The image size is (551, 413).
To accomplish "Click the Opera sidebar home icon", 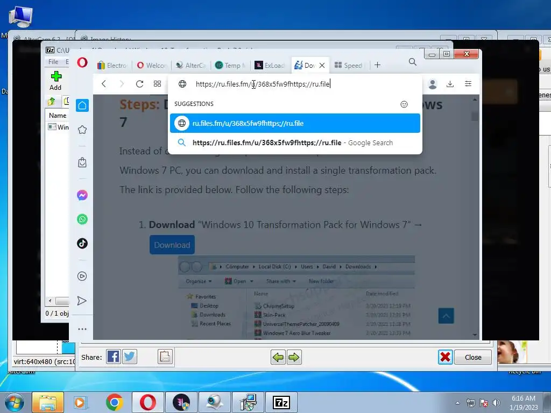I will click(x=82, y=105).
